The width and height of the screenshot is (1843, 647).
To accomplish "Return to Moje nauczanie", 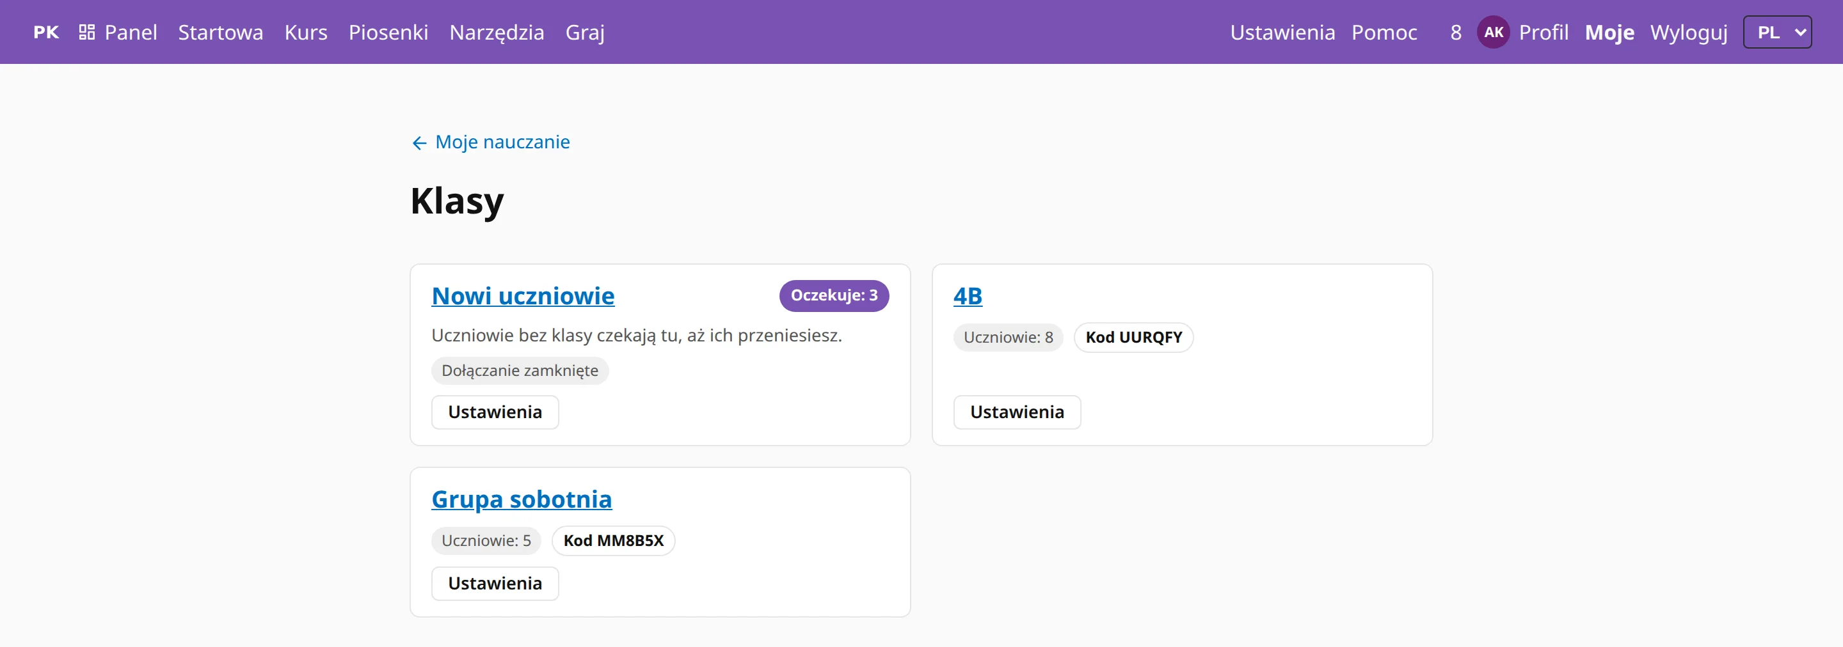I will [x=502, y=141].
